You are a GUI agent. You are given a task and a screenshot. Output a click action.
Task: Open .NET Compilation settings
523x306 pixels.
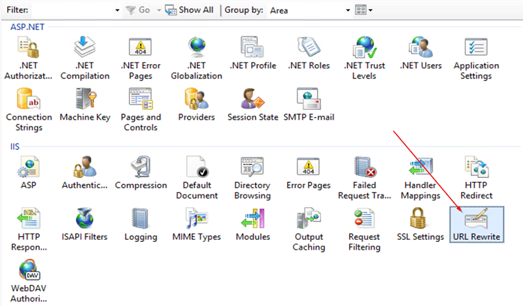pyautogui.click(x=85, y=58)
